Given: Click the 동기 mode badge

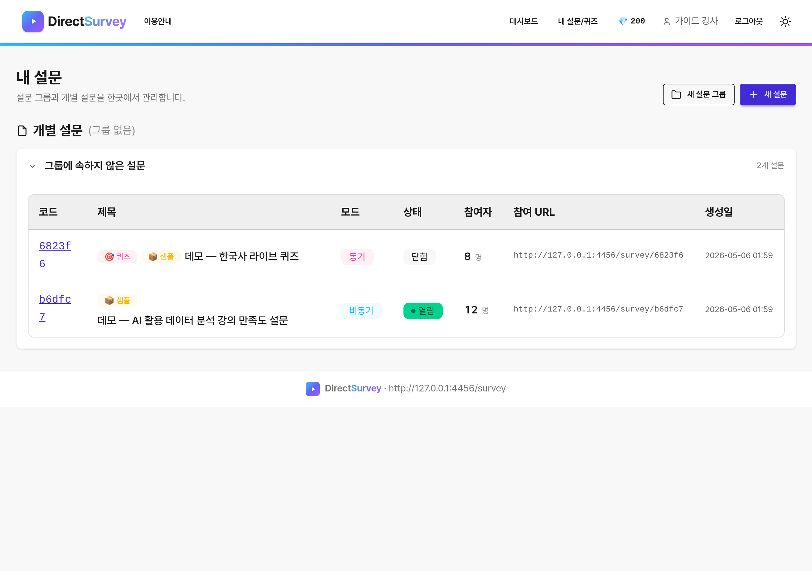Looking at the screenshot, I should pyautogui.click(x=357, y=257).
